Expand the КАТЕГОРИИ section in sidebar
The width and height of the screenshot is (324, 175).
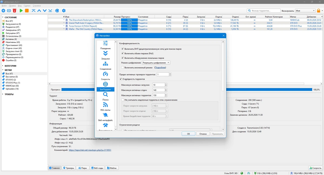pos(3,66)
